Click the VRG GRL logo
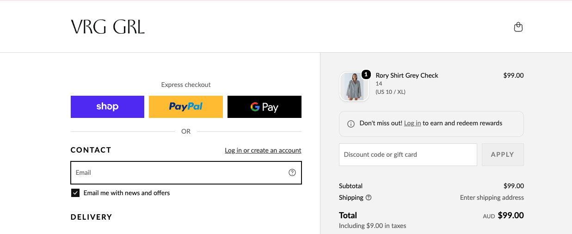The width and height of the screenshot is (572, 234). coord(108,27)
